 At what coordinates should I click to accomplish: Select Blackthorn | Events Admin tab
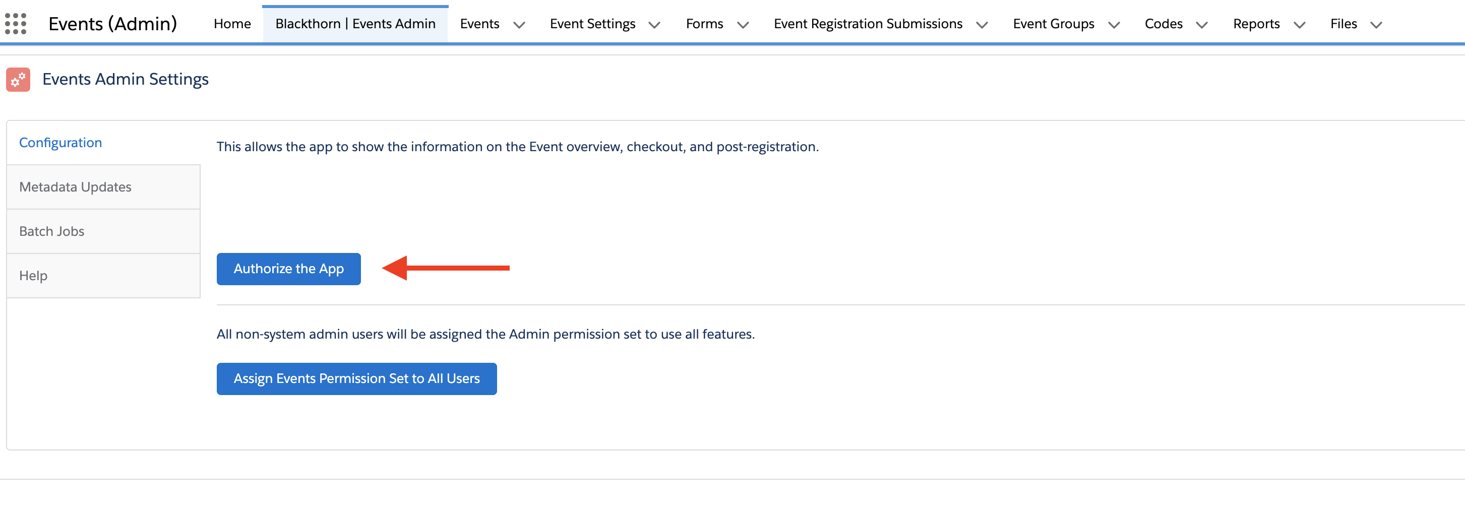pyautogui.click(x=355, y=24)
